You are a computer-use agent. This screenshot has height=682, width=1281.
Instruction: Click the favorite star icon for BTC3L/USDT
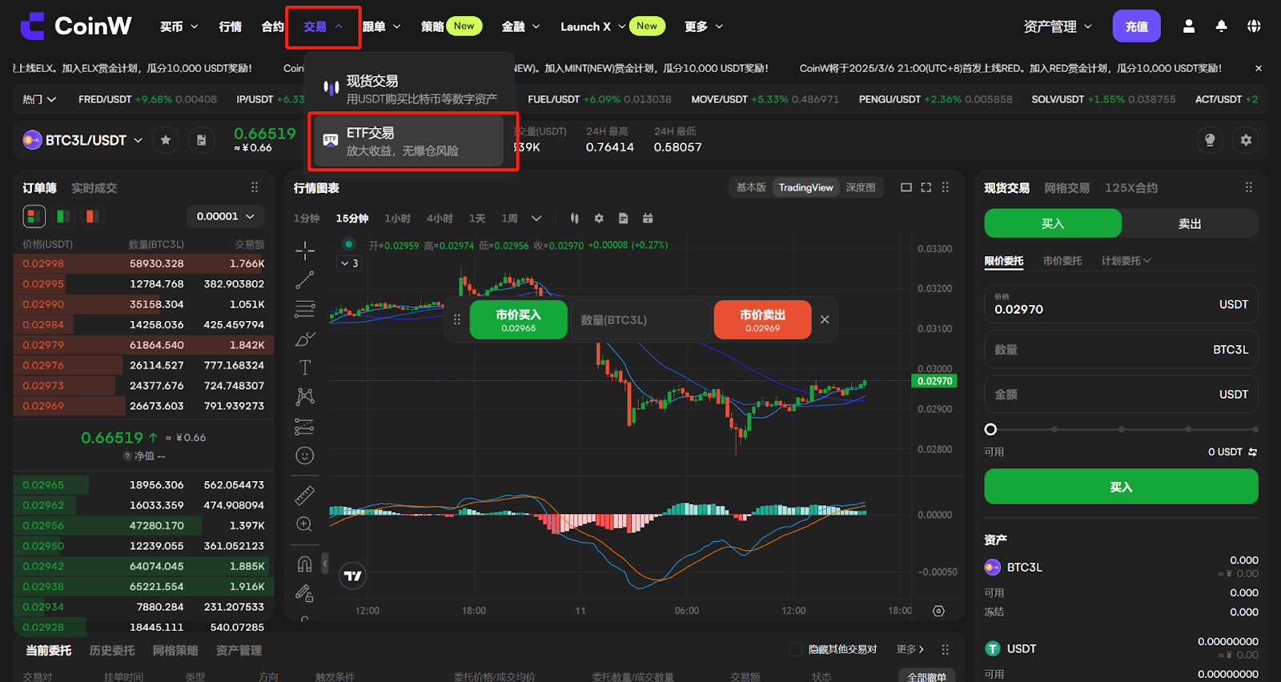pyautogui.click(x=166, y=140)
